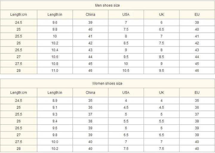Click the "Men shoes size" table title
Screen dimensions: 215x153
[x=107, y=5]
